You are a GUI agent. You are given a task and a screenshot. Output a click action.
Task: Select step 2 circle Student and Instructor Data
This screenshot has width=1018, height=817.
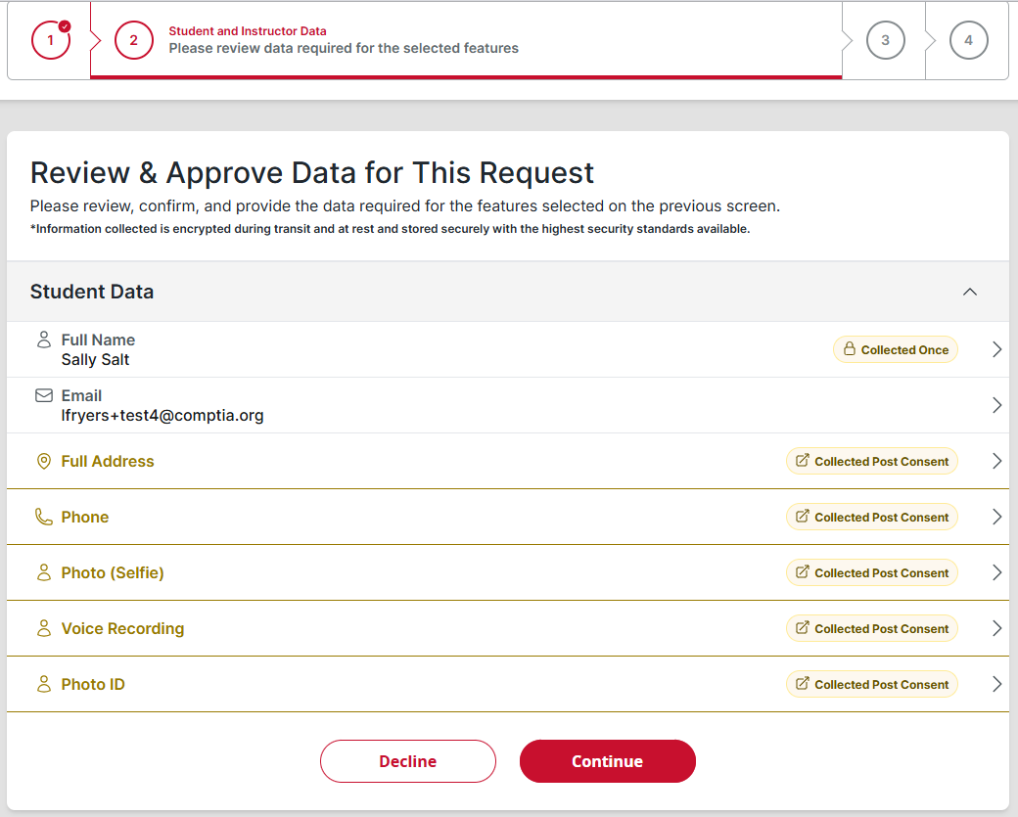pos(134,40)
